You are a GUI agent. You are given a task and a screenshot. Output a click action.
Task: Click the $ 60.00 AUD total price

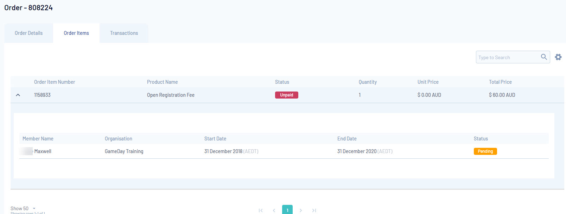(502, 95)
